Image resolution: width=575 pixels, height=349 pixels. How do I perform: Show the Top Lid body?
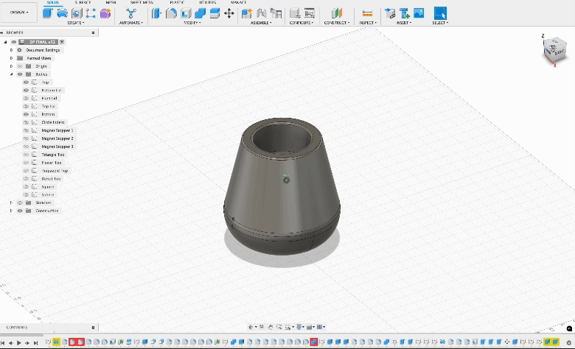coord(26,106)
